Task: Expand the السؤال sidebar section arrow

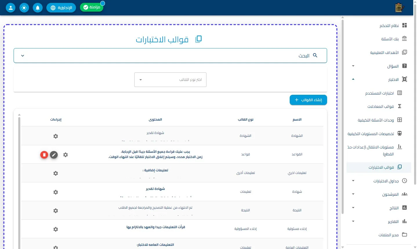Action: pos(353,66)
